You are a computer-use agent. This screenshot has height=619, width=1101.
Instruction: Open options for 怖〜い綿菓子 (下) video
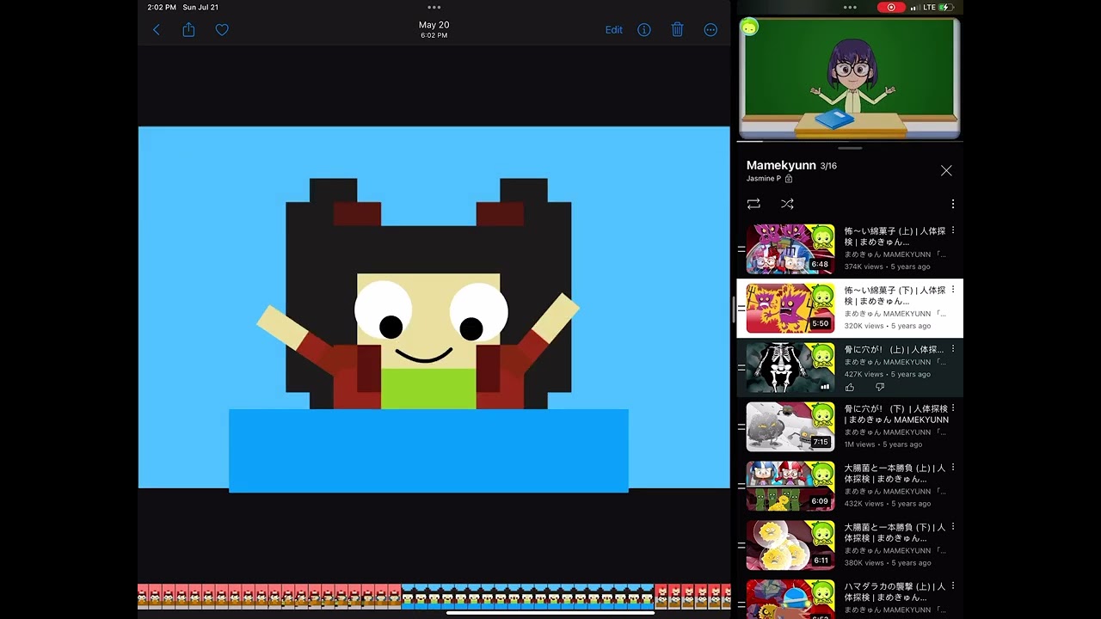coord(952,290)
